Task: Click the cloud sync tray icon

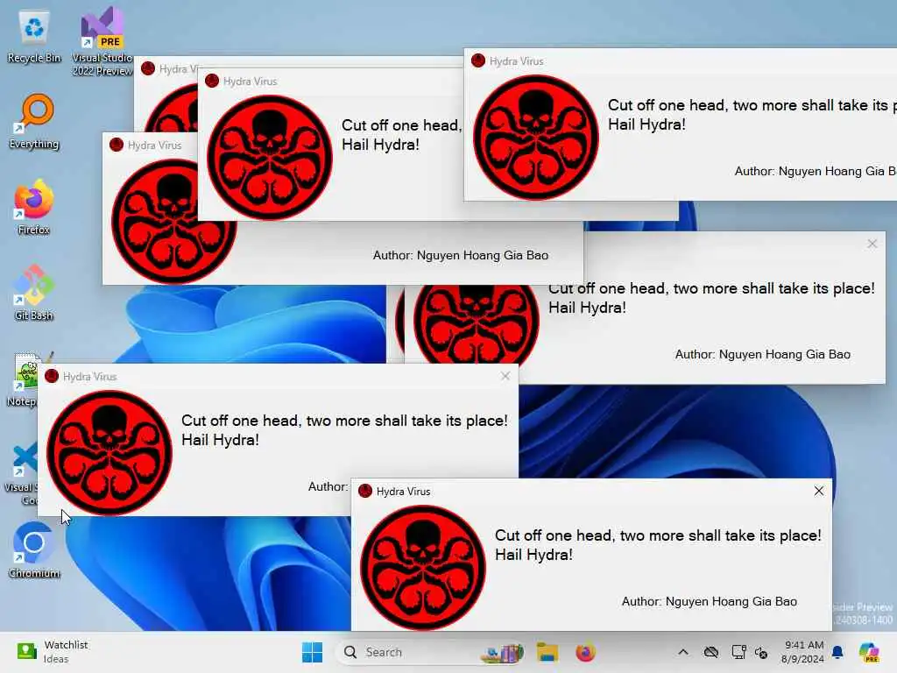Action: [x=711, y=652]
